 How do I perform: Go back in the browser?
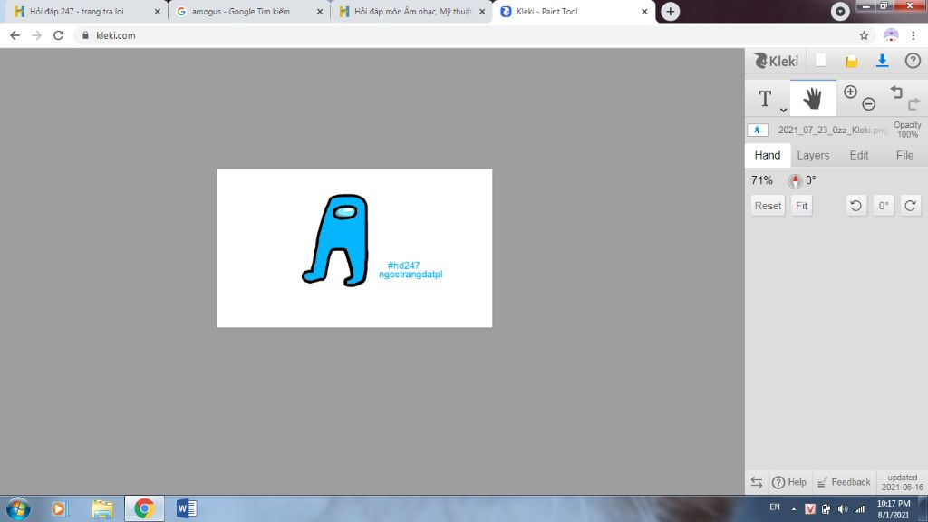coord(14,35)
